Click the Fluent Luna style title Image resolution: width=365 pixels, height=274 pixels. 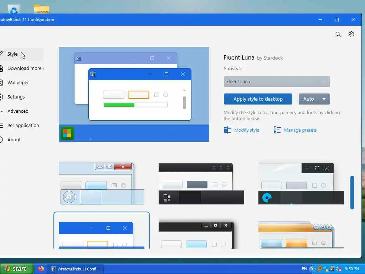pyautogui.click(x=239, y=57)
